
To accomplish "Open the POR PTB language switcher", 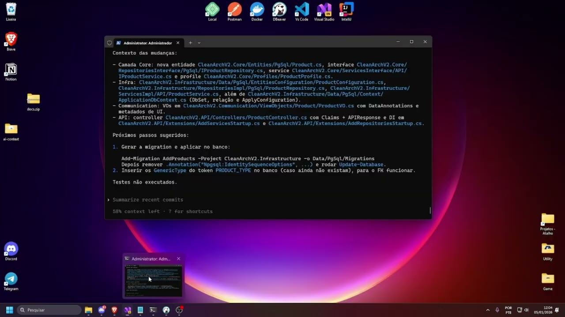I will click(508, 310).
